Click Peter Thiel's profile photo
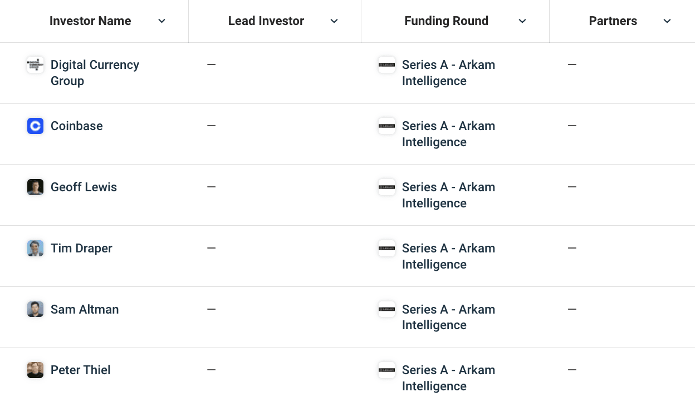The height and width of the screenshot is (407, 695). coord(35,370)
